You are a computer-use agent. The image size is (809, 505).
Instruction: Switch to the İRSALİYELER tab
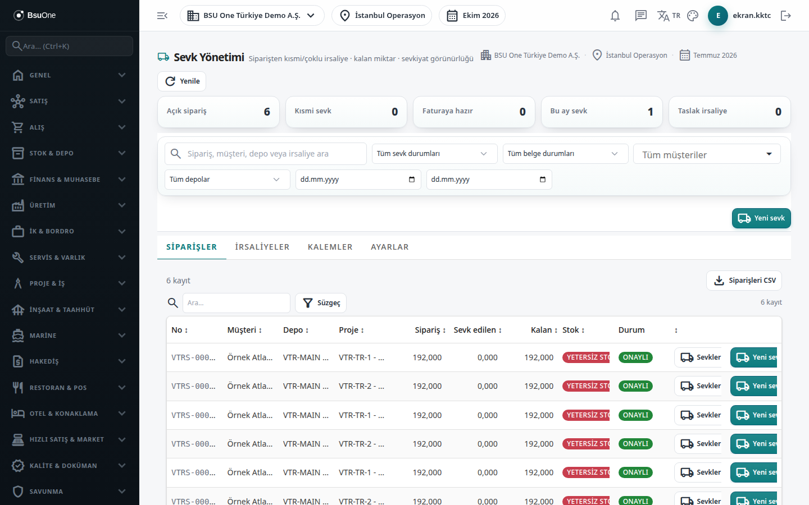(262, 247)
